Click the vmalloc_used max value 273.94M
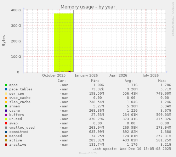176x157 pixels. pos(164,128)
